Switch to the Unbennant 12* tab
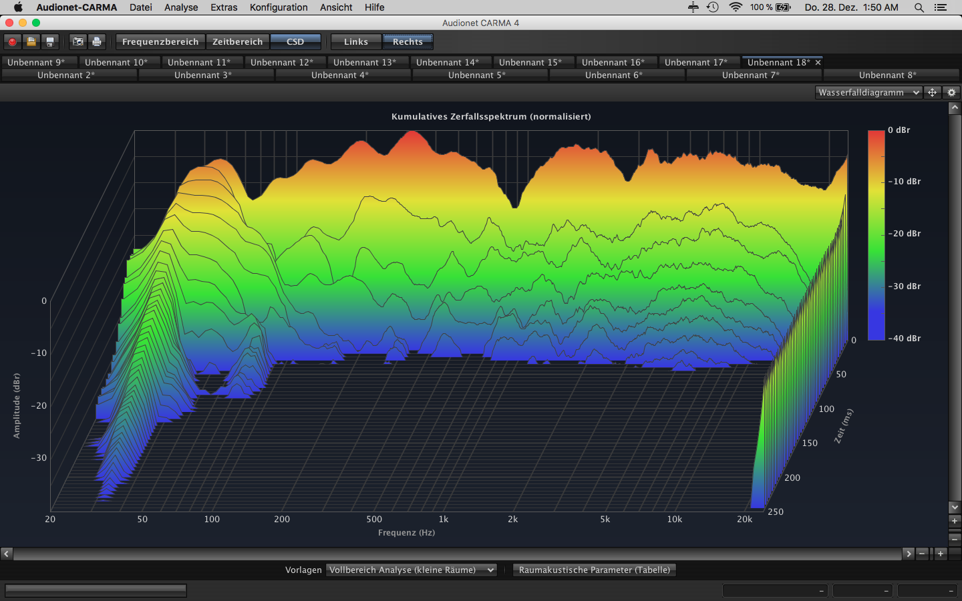This screenshot has width=962, height=601. [x=281, y=62]
